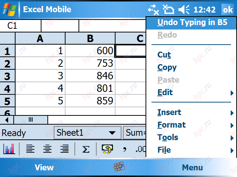Click the C1 cell reference box
This screenshot has width=237, height=177.
point(20,25)
